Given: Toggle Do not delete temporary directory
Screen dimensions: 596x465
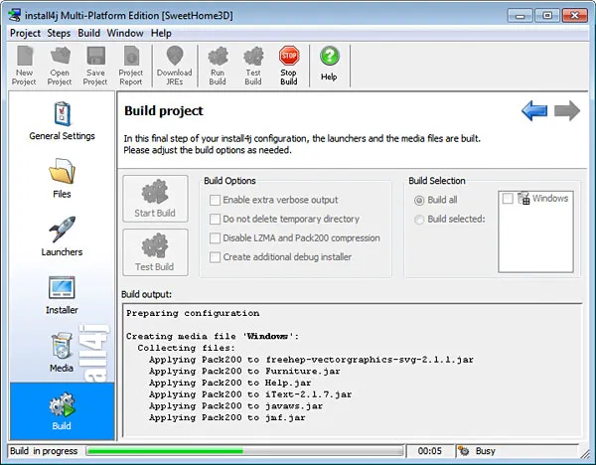Looking at the screenshot, I should pos(215,220).
